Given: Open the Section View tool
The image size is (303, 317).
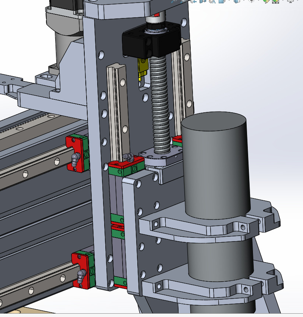Looking at the screenshot, I should pyautogui.click(x=203, y=1).
